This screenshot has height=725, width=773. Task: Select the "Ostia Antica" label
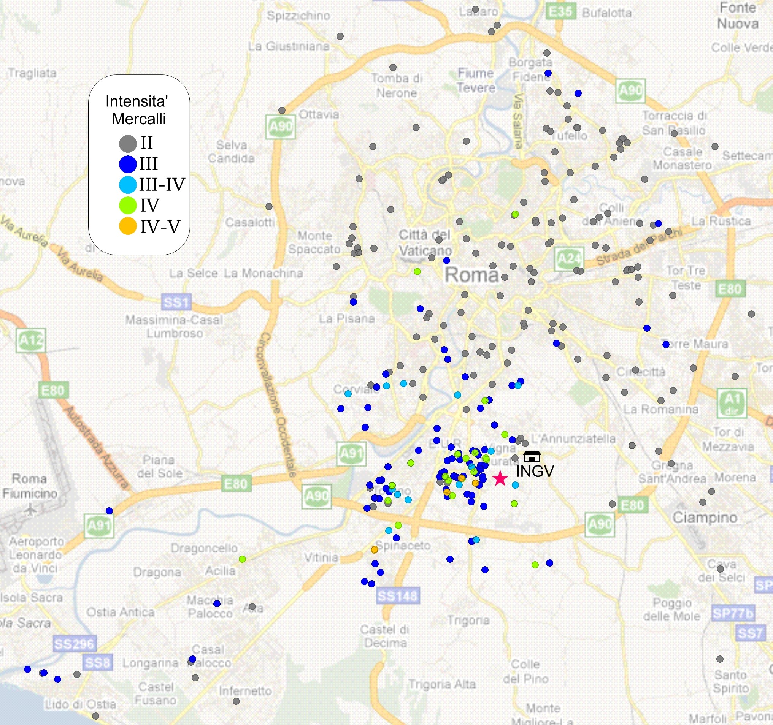pyautogui.click(x=121, y=612)
